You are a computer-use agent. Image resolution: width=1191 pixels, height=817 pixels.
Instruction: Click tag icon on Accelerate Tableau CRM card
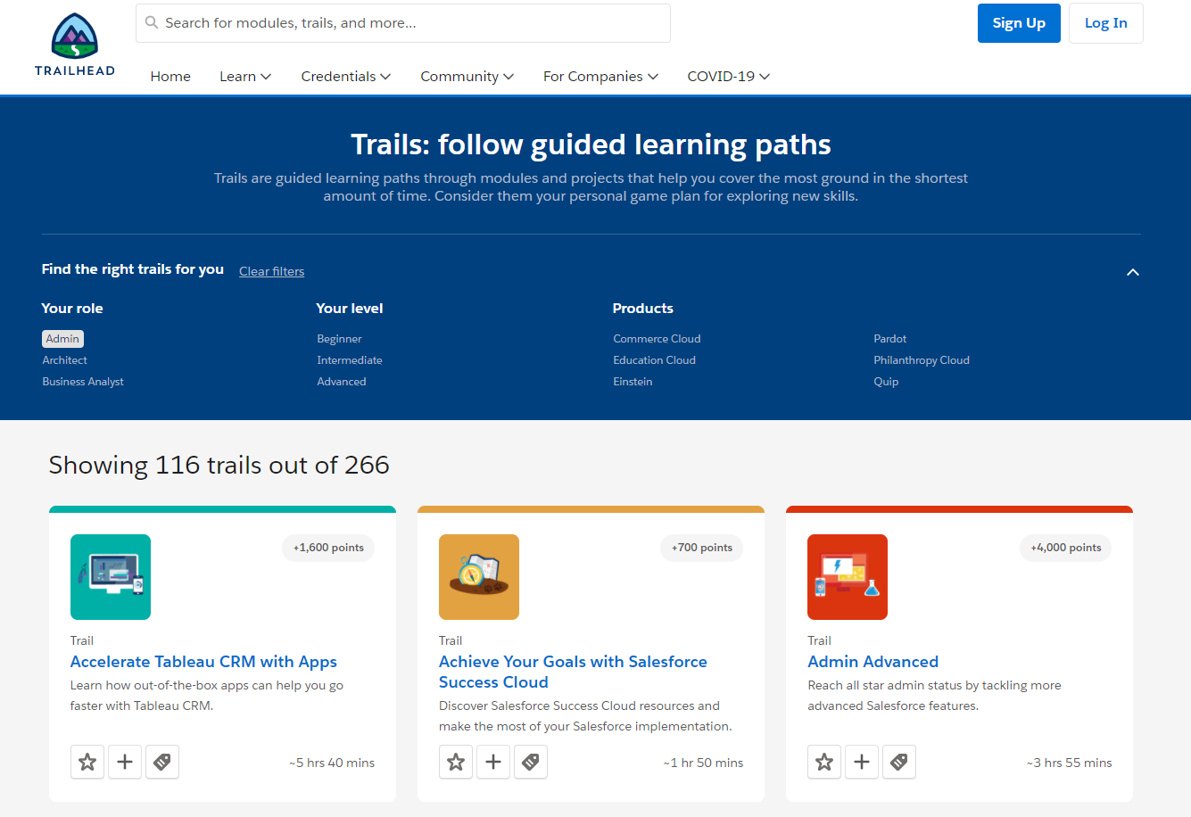point(162,762)
